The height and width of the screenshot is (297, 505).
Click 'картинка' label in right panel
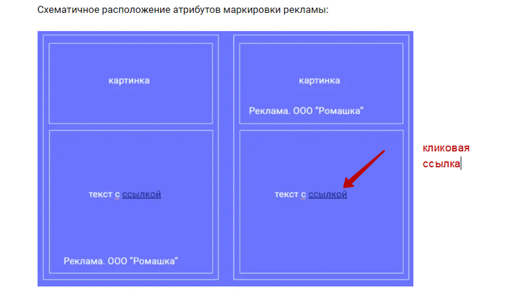coord(319,81)
